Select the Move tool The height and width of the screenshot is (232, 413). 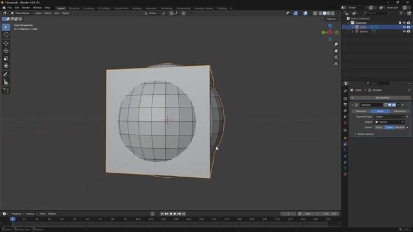click(6, 43)
